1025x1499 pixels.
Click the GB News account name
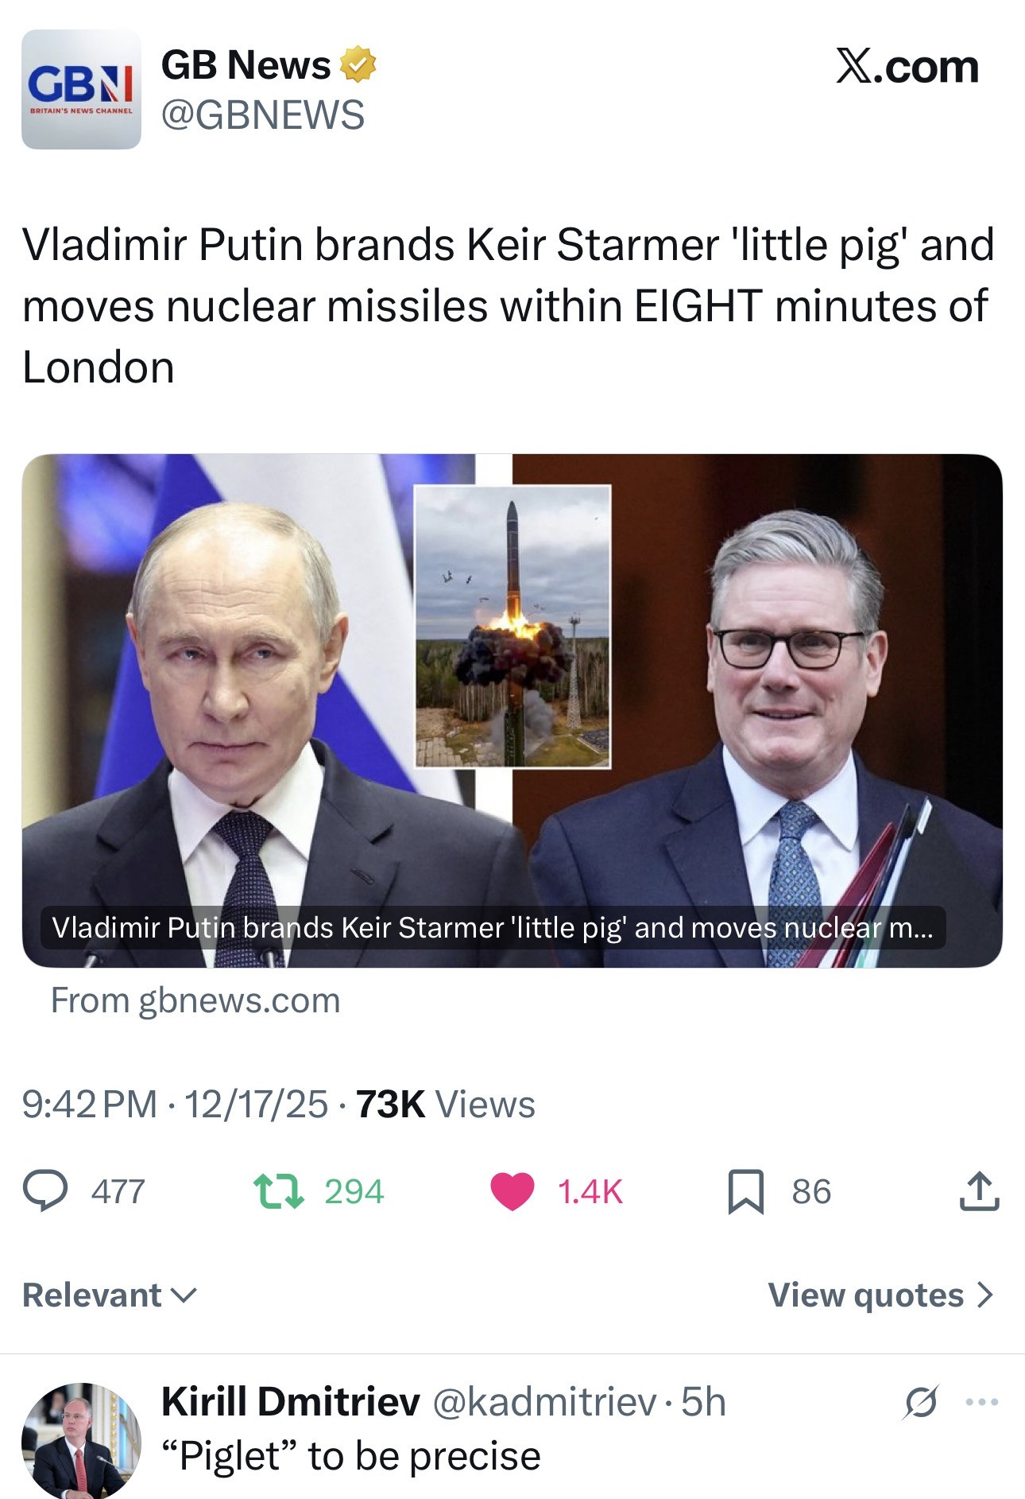tap(246, 64)
